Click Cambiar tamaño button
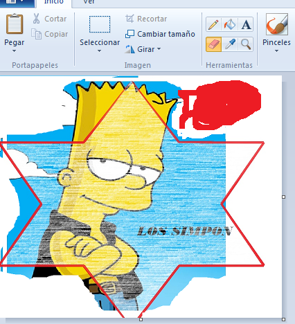The image size is (295, 324). [160, 34]
